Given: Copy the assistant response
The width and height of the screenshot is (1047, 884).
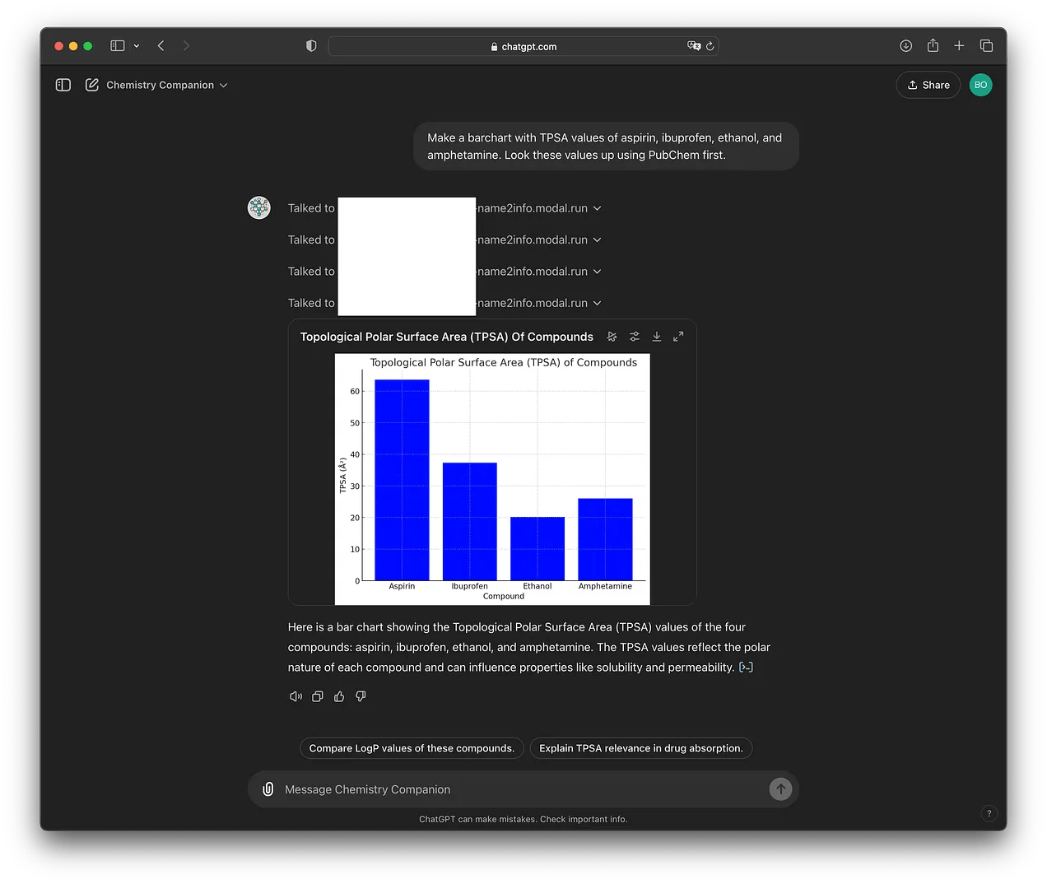Looking at the screenshot, I should tap(318, 696).
